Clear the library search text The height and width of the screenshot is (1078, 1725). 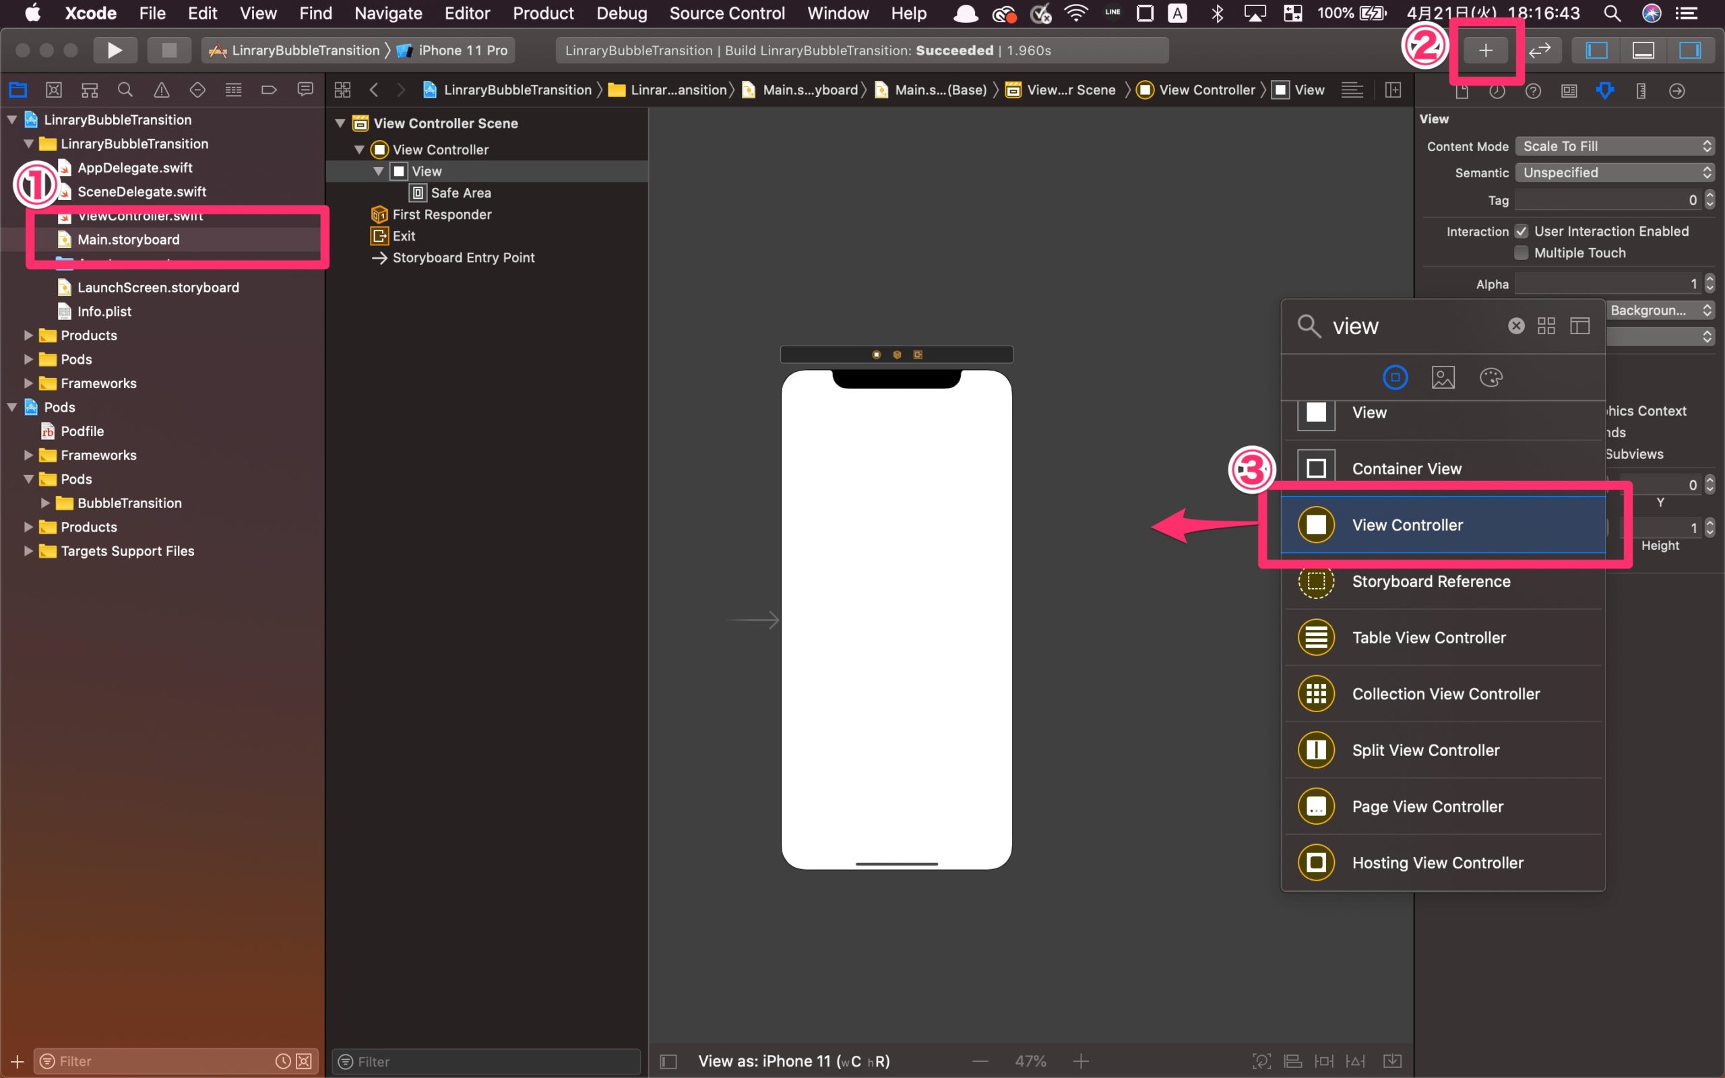1516,326
